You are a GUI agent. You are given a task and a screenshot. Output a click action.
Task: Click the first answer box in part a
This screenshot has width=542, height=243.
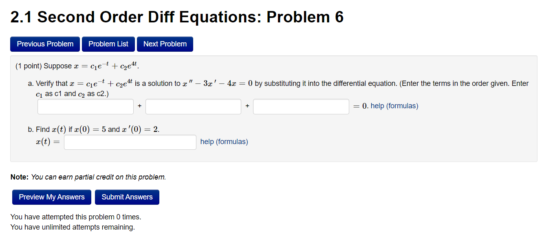(x=85, y=106)
